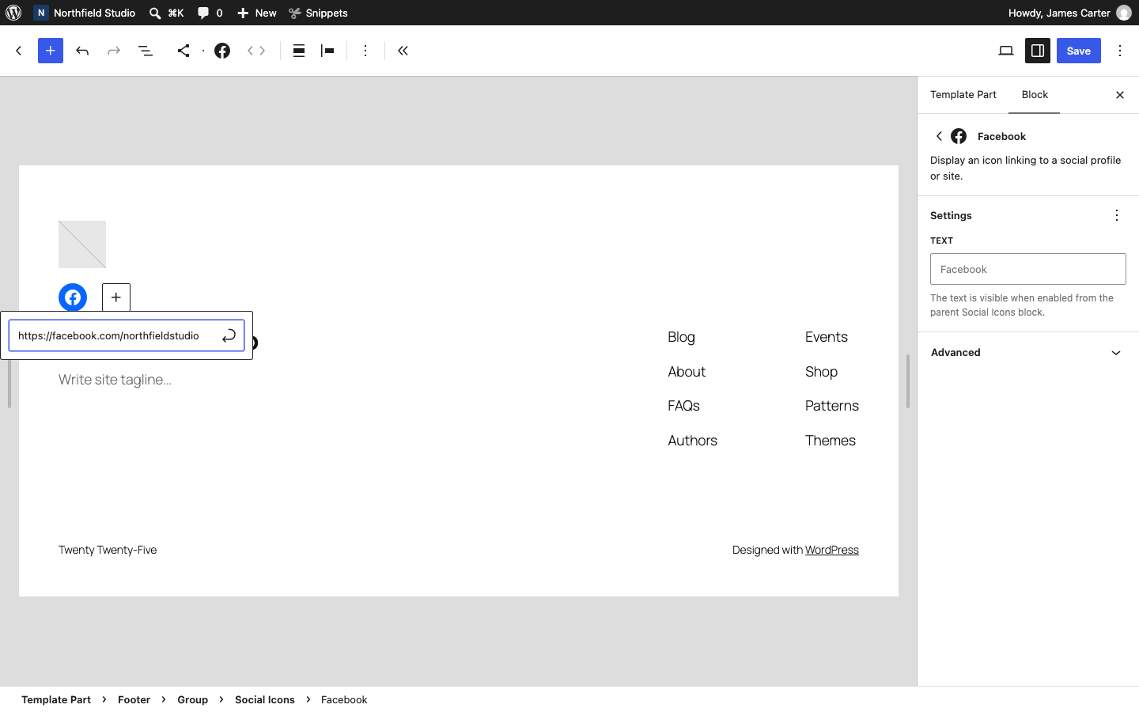This screenshot has width=1139, height=712.
Task: Close the settings sidebar
Action: click(x=1120, y=95)
